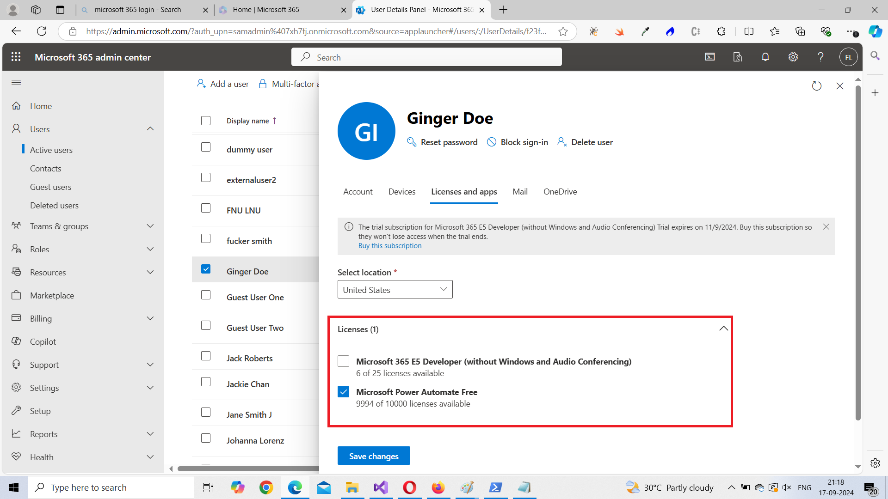
Task: Open File Explorer from the taskbar
Action: point(352,487)
